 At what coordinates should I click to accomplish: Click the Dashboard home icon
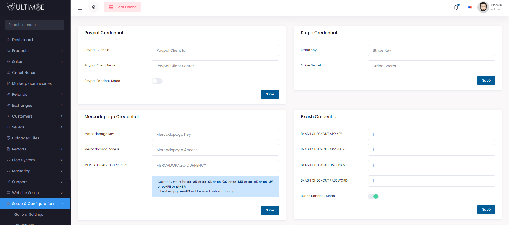pos(9,40)
